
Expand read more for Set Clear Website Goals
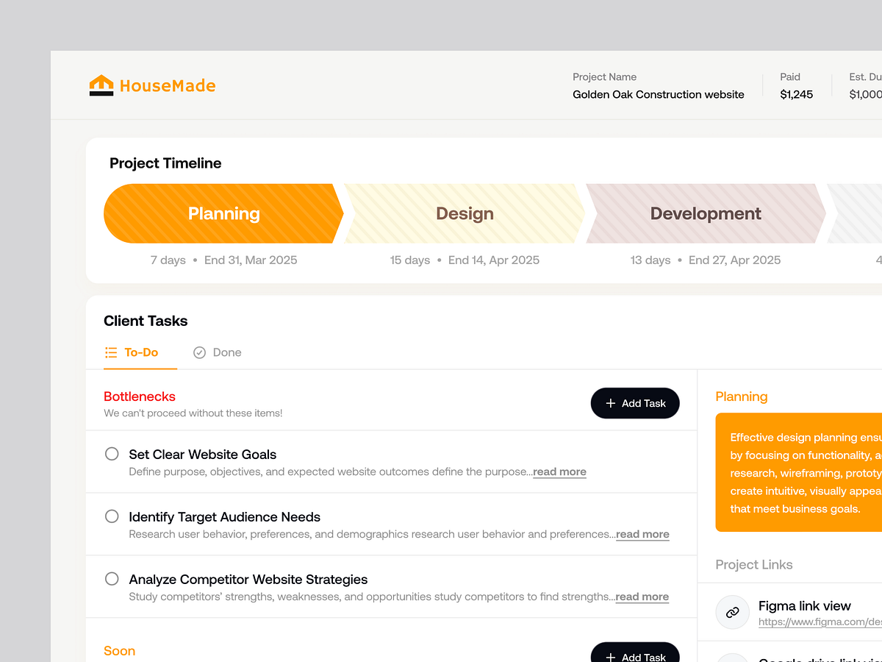tap(559, 471)
